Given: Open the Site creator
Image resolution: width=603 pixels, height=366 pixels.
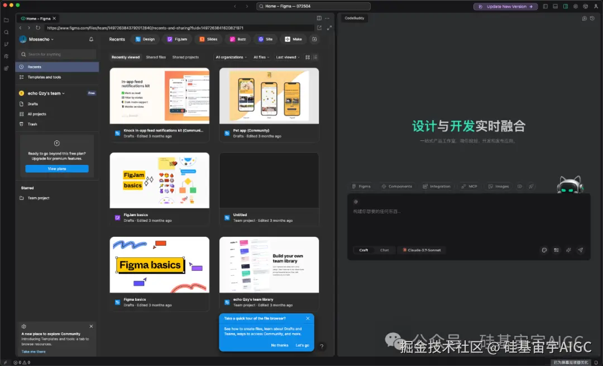Looking at the screenshot, I should point(265,38).
